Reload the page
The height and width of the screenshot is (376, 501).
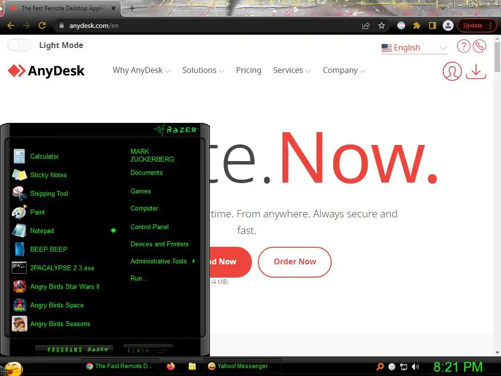tap(42, 25)
